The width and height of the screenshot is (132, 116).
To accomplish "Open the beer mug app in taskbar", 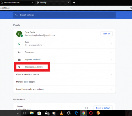I will (69, 113).
